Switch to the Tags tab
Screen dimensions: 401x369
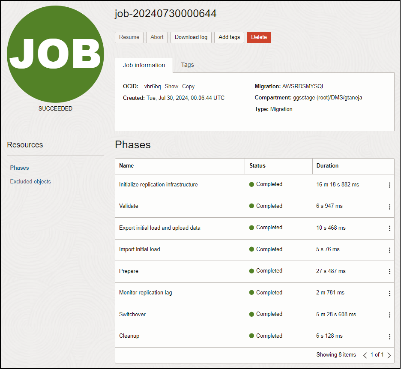(x=187, y=65)
